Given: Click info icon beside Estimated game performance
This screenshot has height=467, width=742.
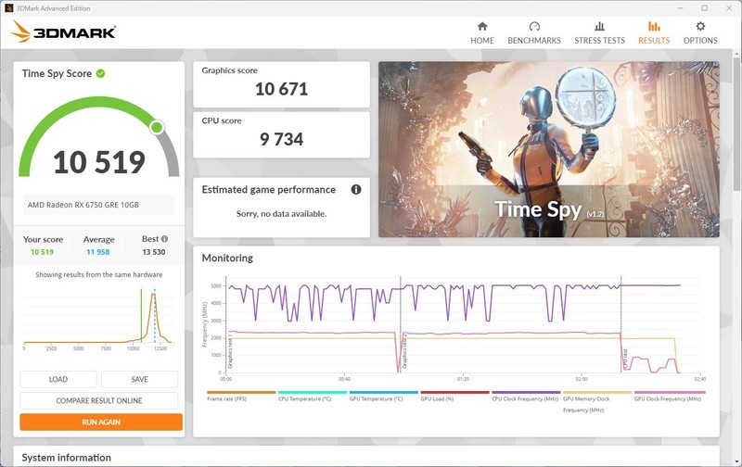Looking at the screenshot, I should (356, 190).
